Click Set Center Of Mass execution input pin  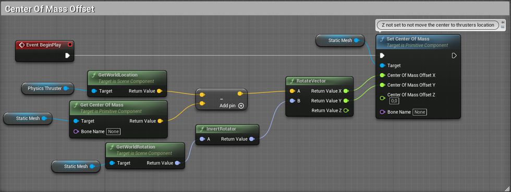point(382,56)
